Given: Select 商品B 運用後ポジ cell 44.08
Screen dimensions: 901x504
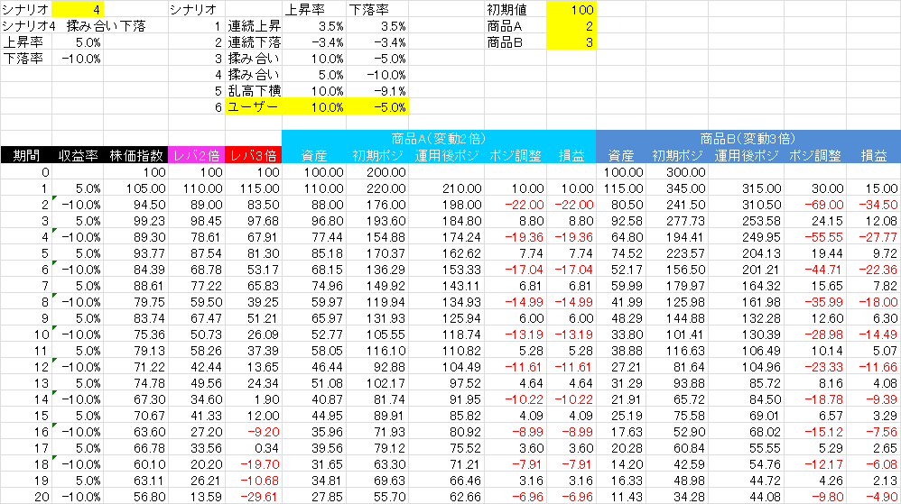Looking at the screenshot, I should 746,497.
